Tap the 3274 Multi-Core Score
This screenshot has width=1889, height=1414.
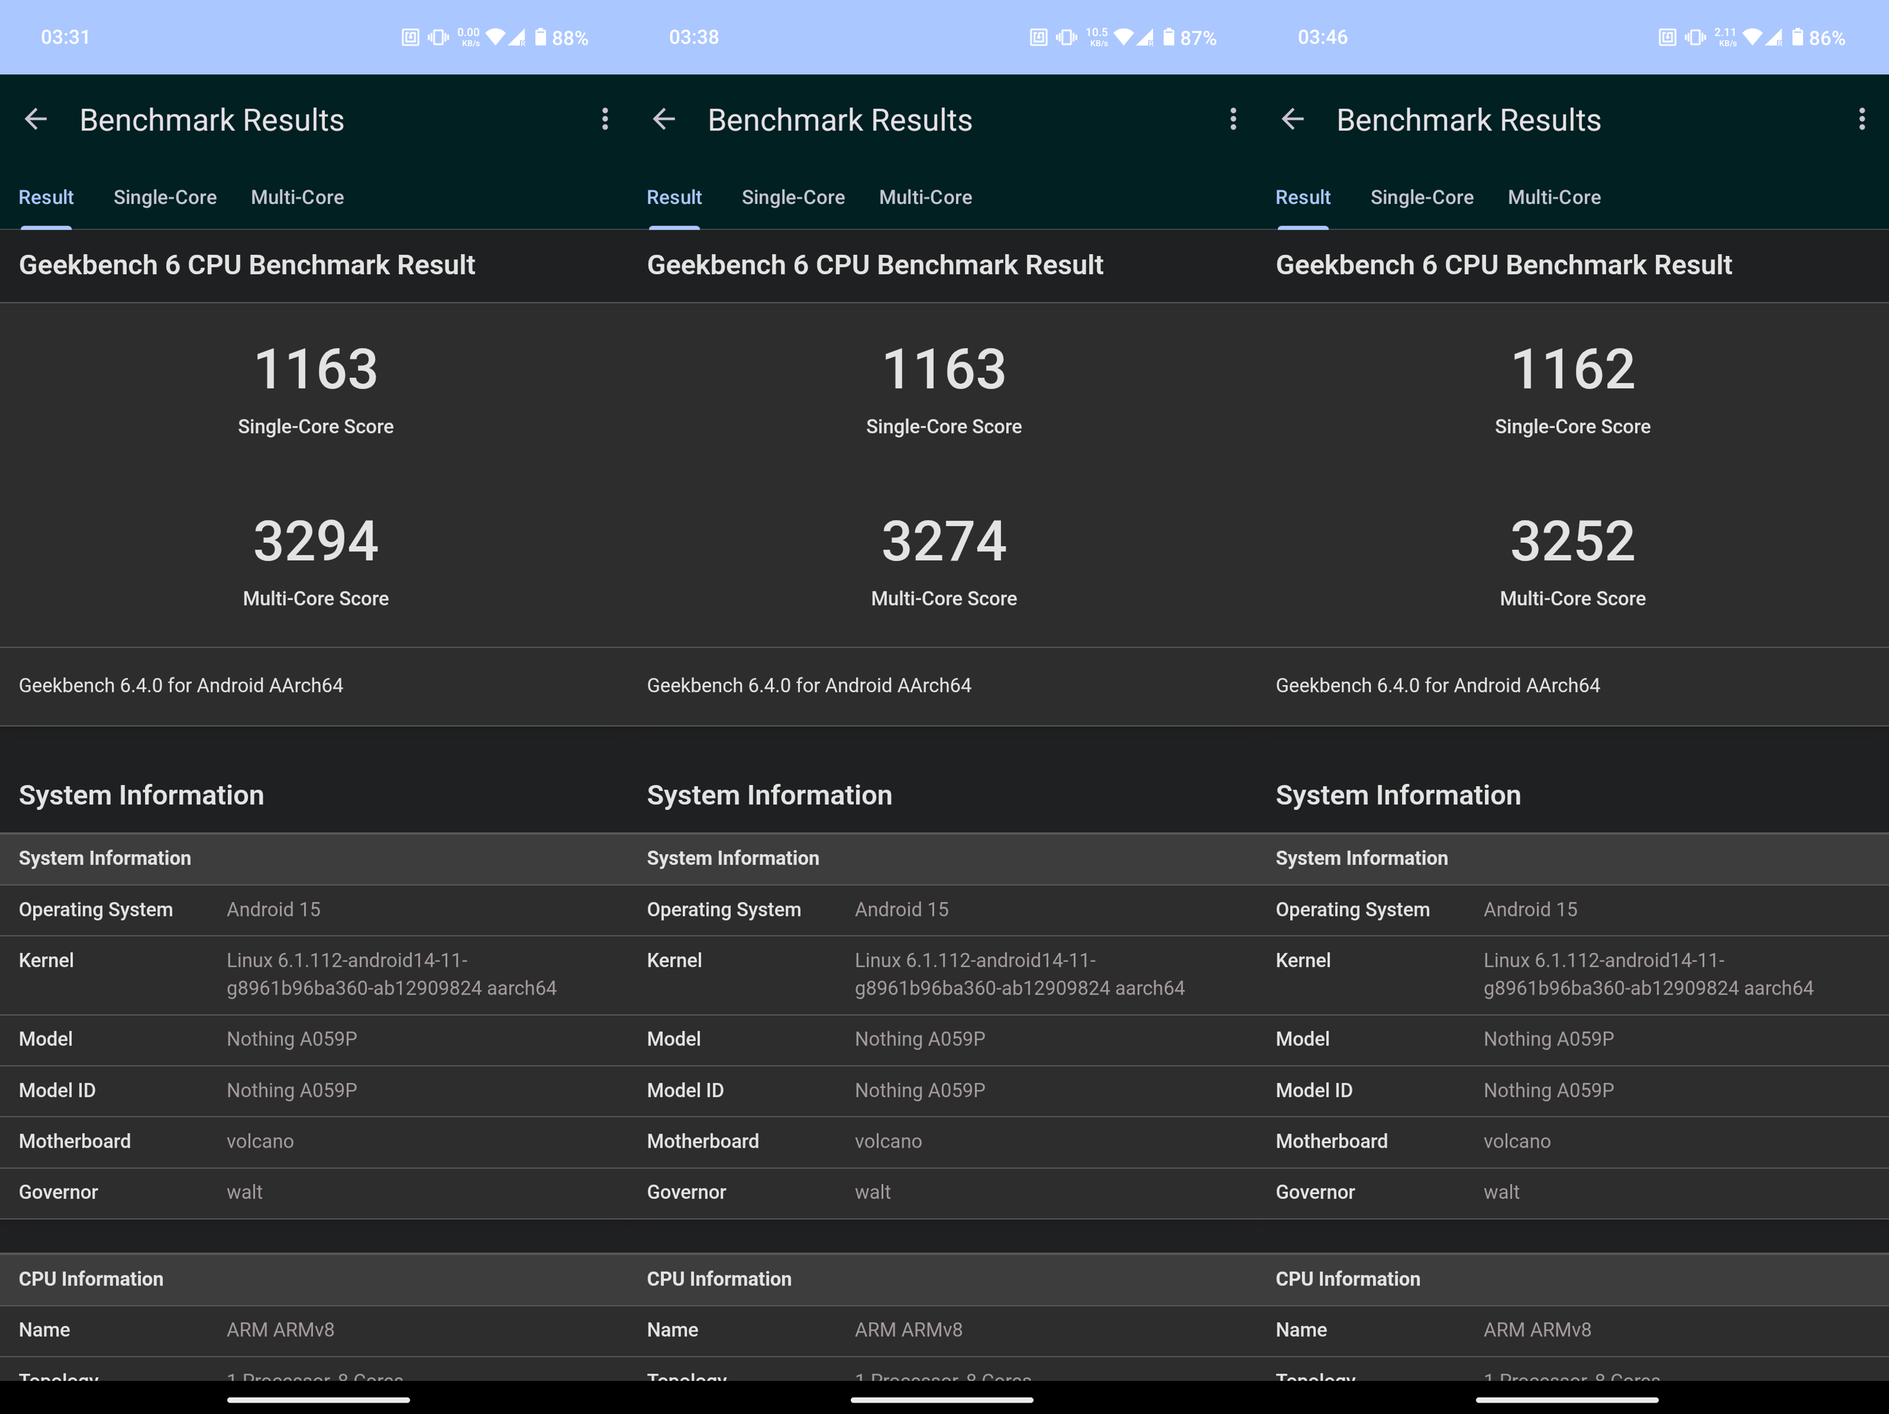[944, 542]
